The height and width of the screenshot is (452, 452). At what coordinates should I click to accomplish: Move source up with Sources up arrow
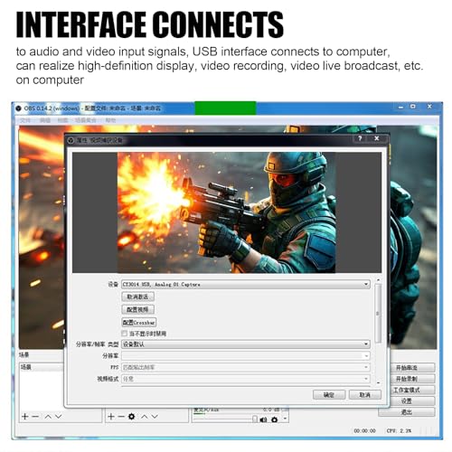[145, 417]
